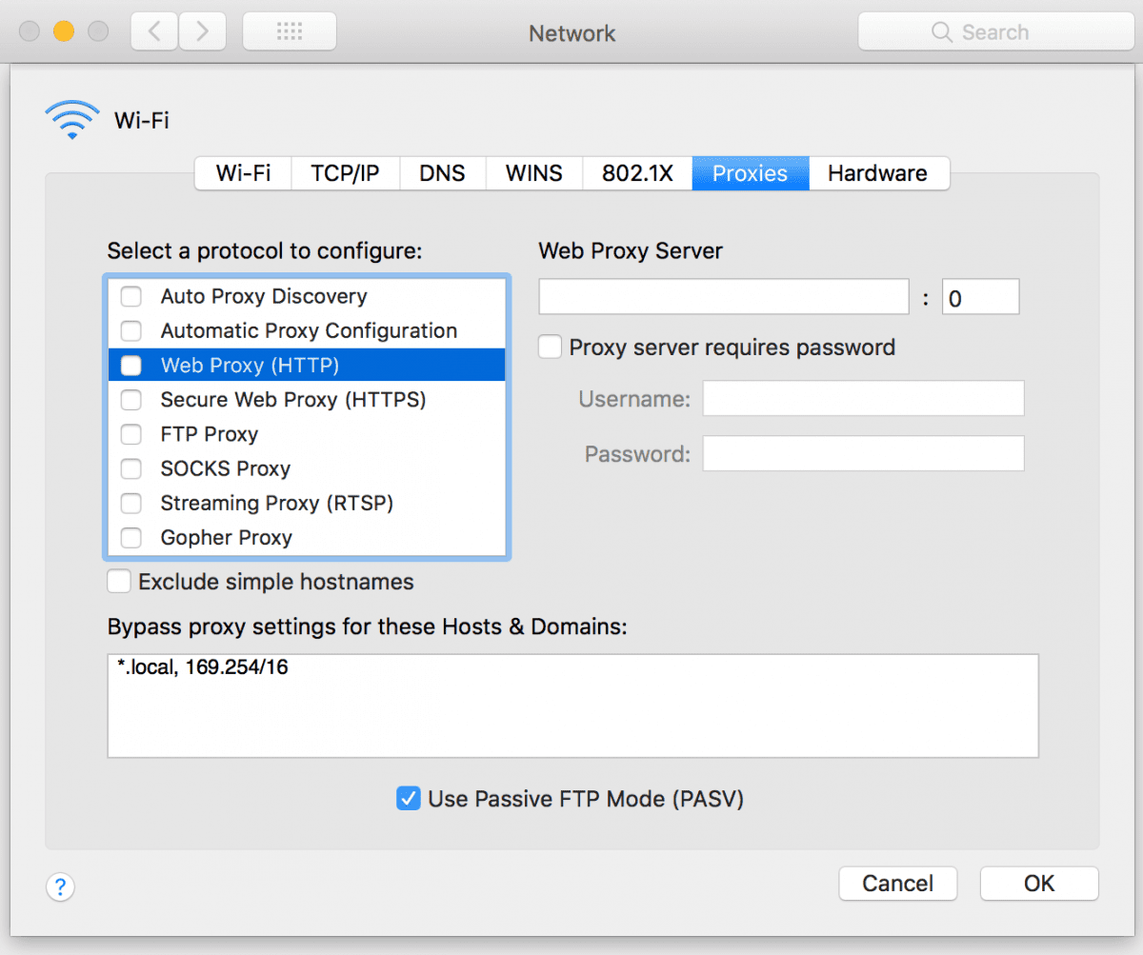Click the Web Proxy Server address field
This screenshot has width=1143, height=955.
[723, 296]
